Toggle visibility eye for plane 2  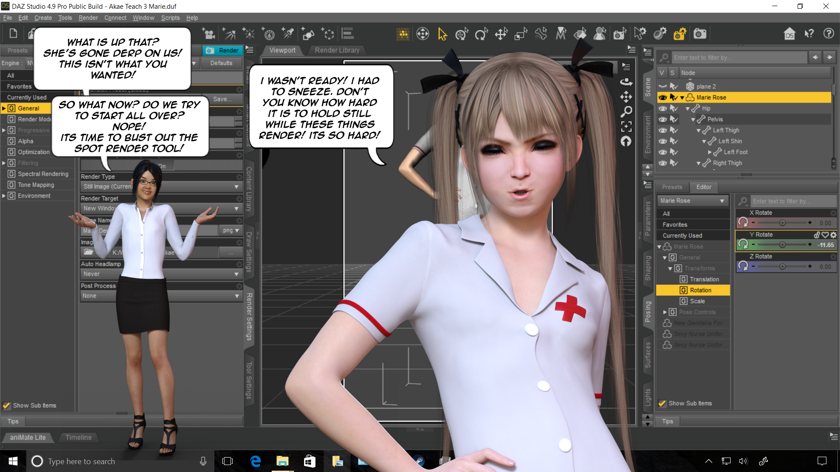click(x=663, y=87)
